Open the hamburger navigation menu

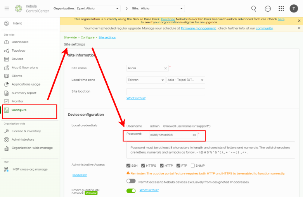[x=7, y=9]
